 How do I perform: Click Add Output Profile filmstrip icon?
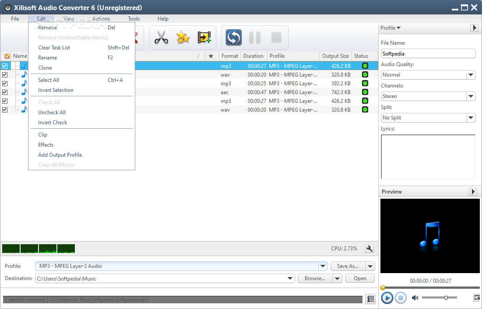coord(204,38)
